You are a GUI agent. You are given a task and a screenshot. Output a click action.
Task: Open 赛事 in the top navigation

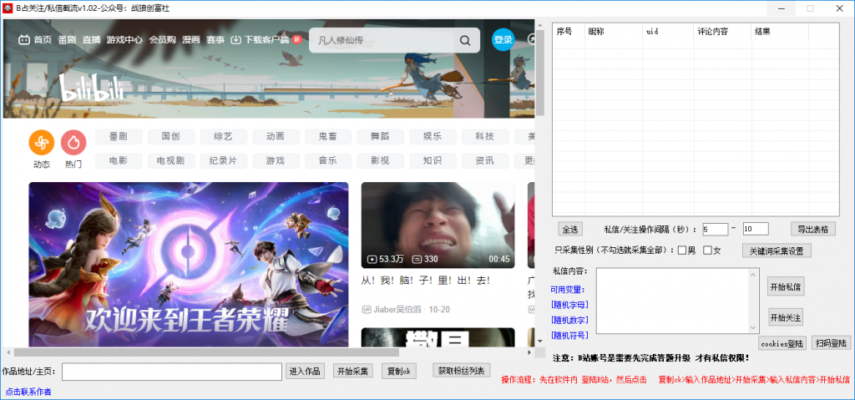215,40
